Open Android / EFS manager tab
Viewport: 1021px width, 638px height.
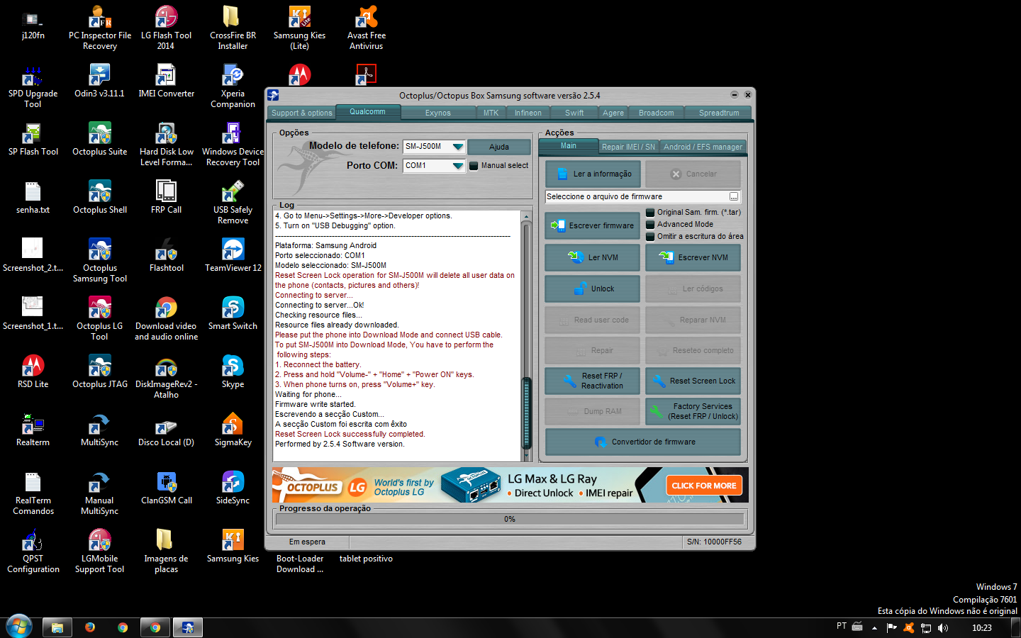coord(703,147)
